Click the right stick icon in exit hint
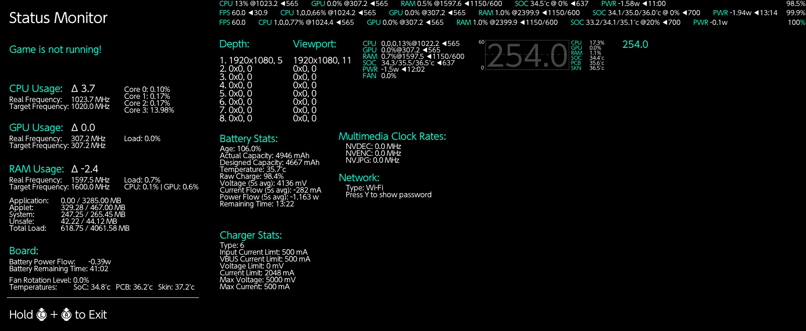This screenshot has height=331, width=806. tap(66, 314)
